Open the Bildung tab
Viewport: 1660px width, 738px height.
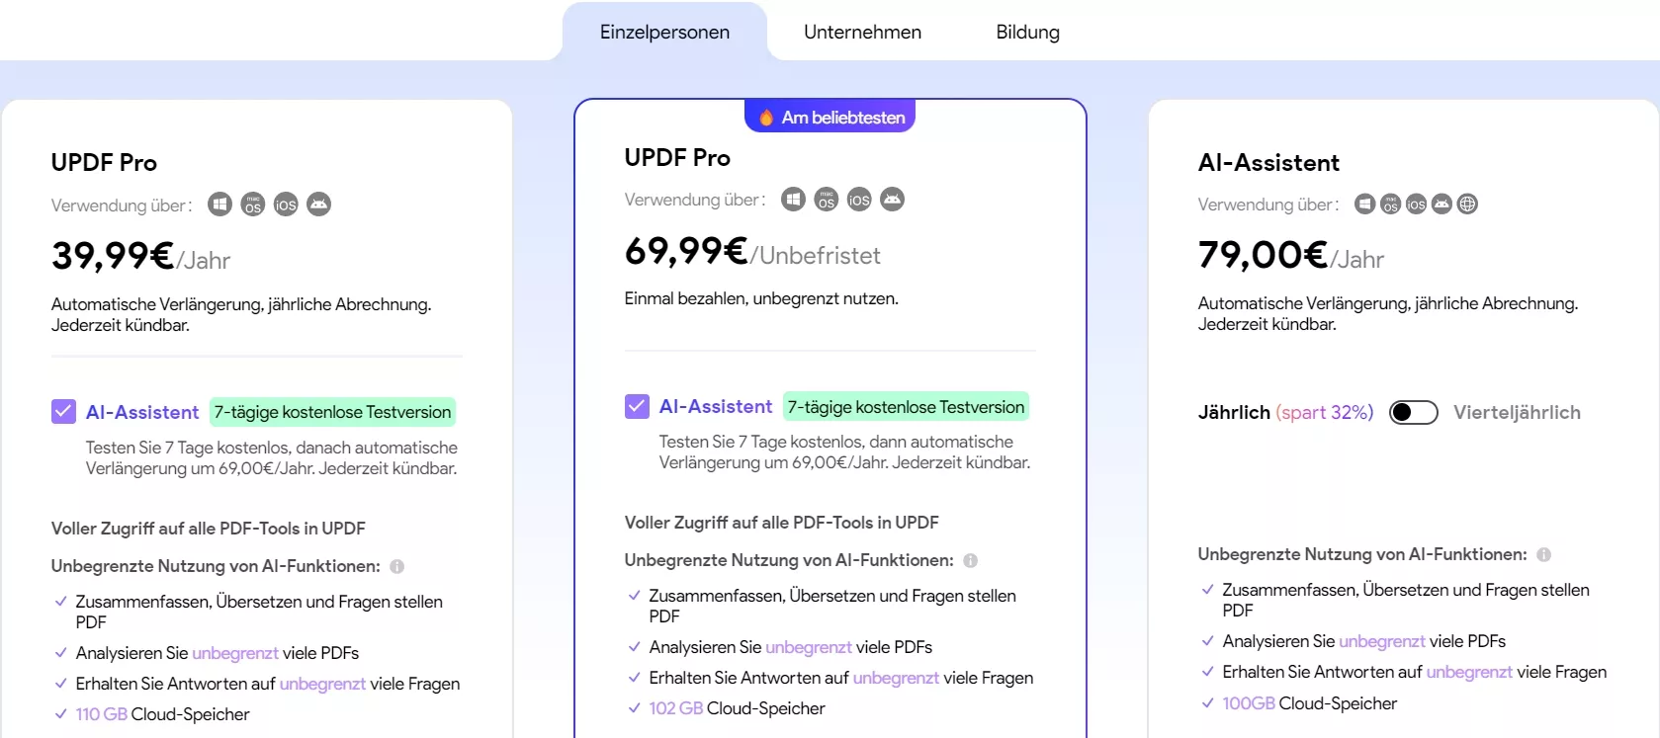[x=1027, y=32]
